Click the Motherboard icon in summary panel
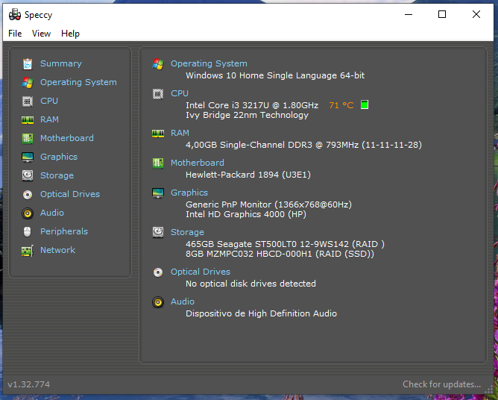The height and width of the screenshot is (400, 498). 158,163
